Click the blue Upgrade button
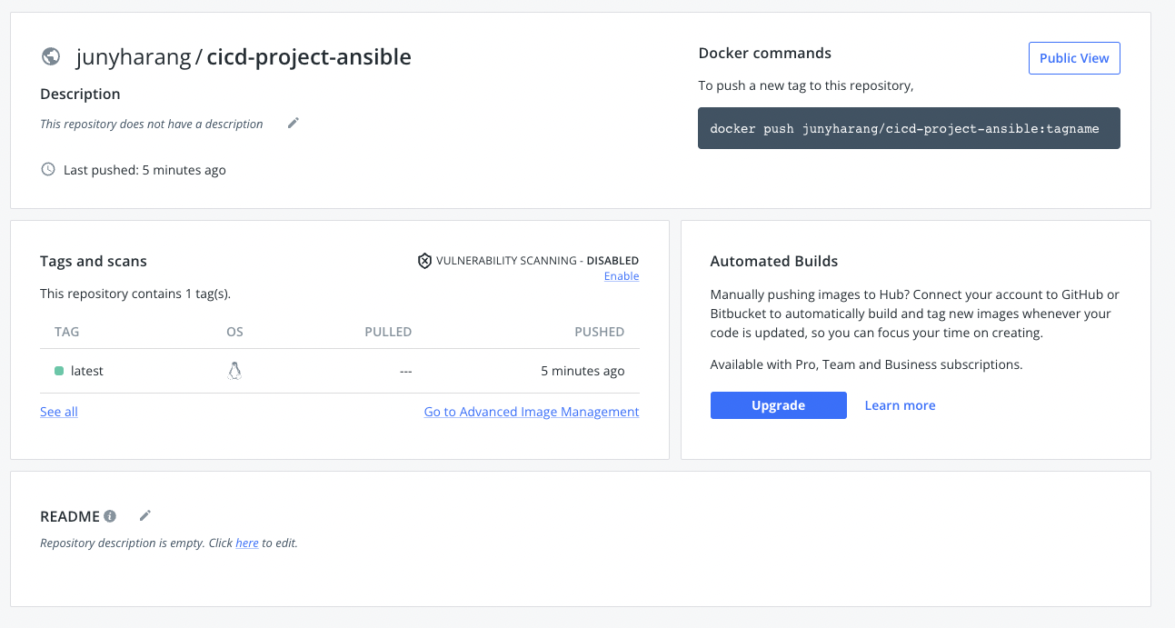 tap(779, 405)
